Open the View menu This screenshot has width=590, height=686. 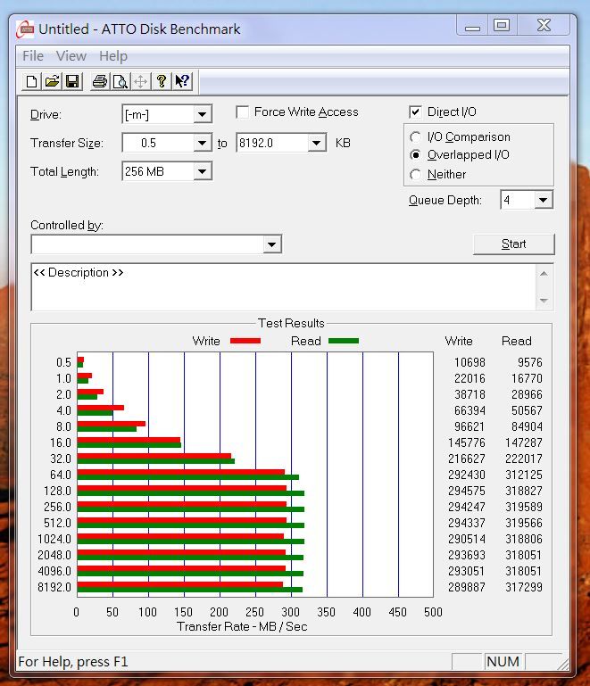pyautogui.click(x=71, y=56)
